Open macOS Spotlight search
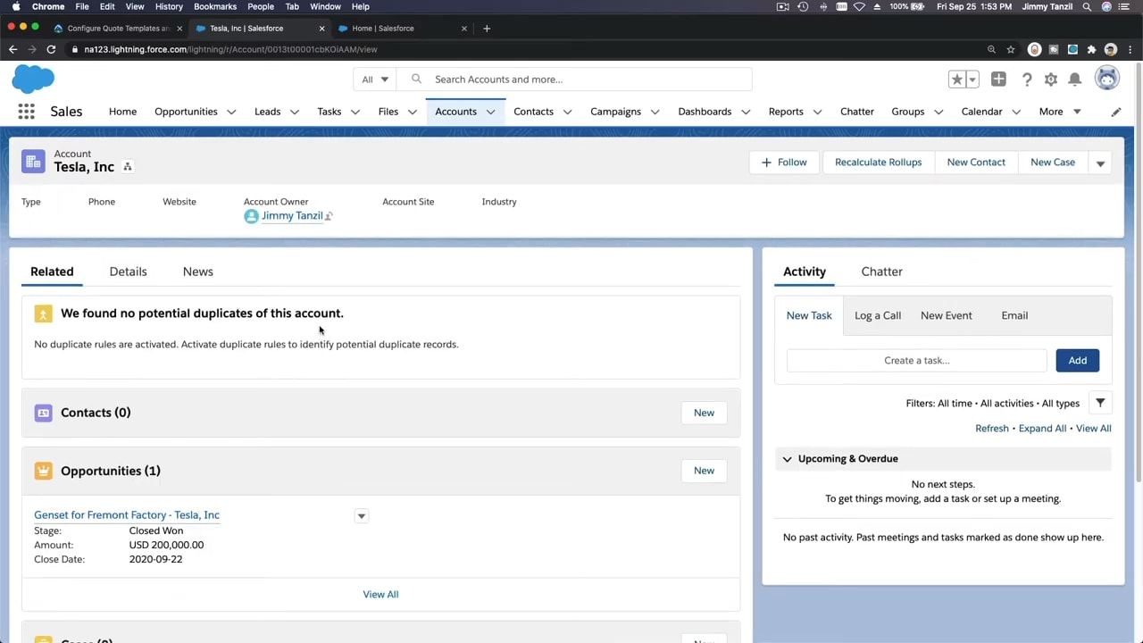Viewport: 1143px width, 643px height. (1087, 6)
